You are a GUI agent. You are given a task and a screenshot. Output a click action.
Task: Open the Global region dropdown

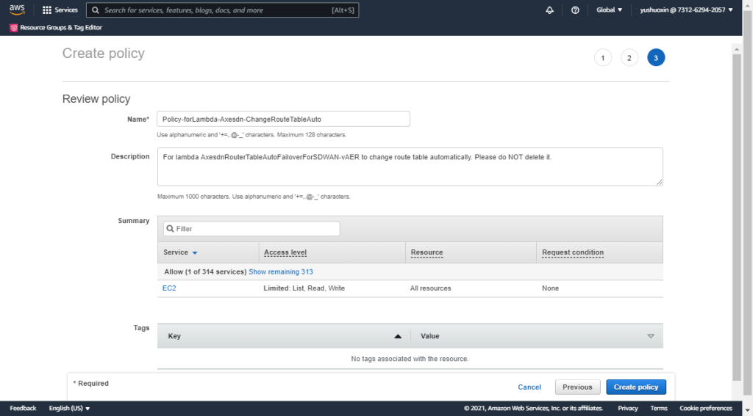[x=609, y=10]
